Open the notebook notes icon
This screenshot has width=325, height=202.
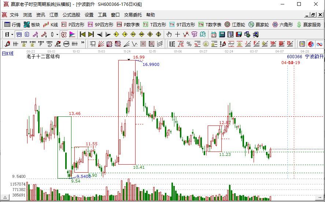(230, 34)
